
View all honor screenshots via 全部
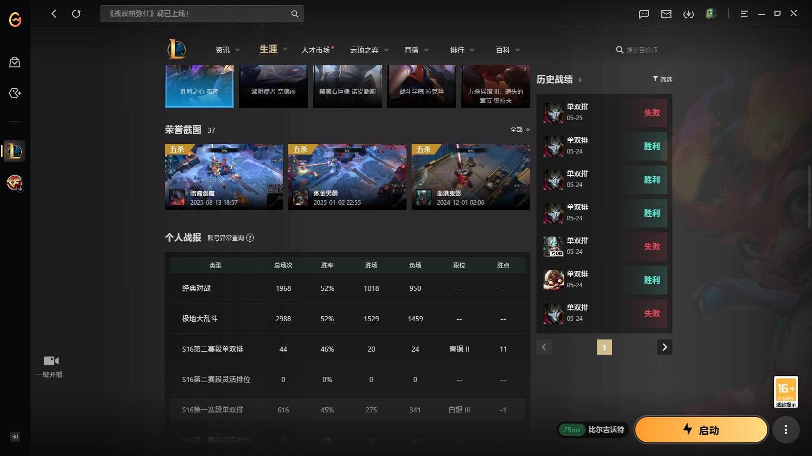(520, 130)
